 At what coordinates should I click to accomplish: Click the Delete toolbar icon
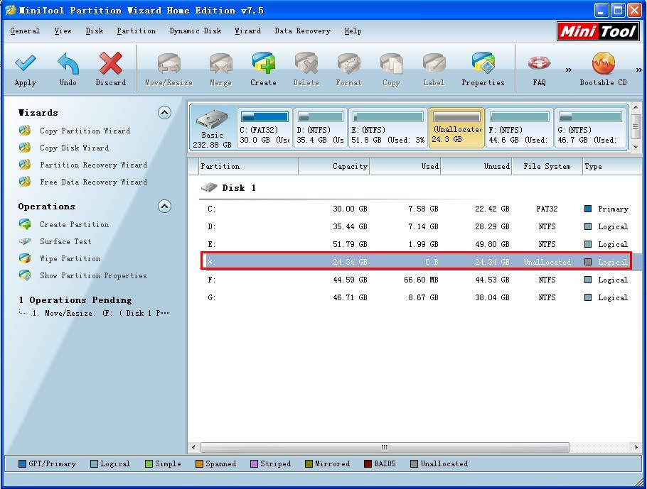(306, 70)
